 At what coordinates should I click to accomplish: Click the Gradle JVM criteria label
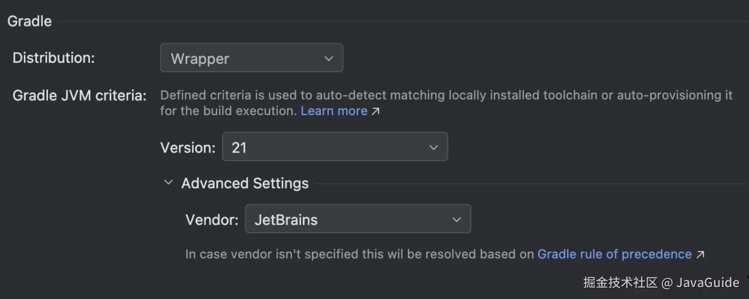[79, 95]
